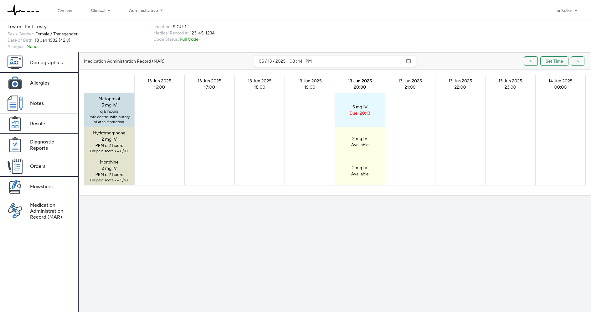
Task: Click the next time arrow button
Action: point(577,61)
